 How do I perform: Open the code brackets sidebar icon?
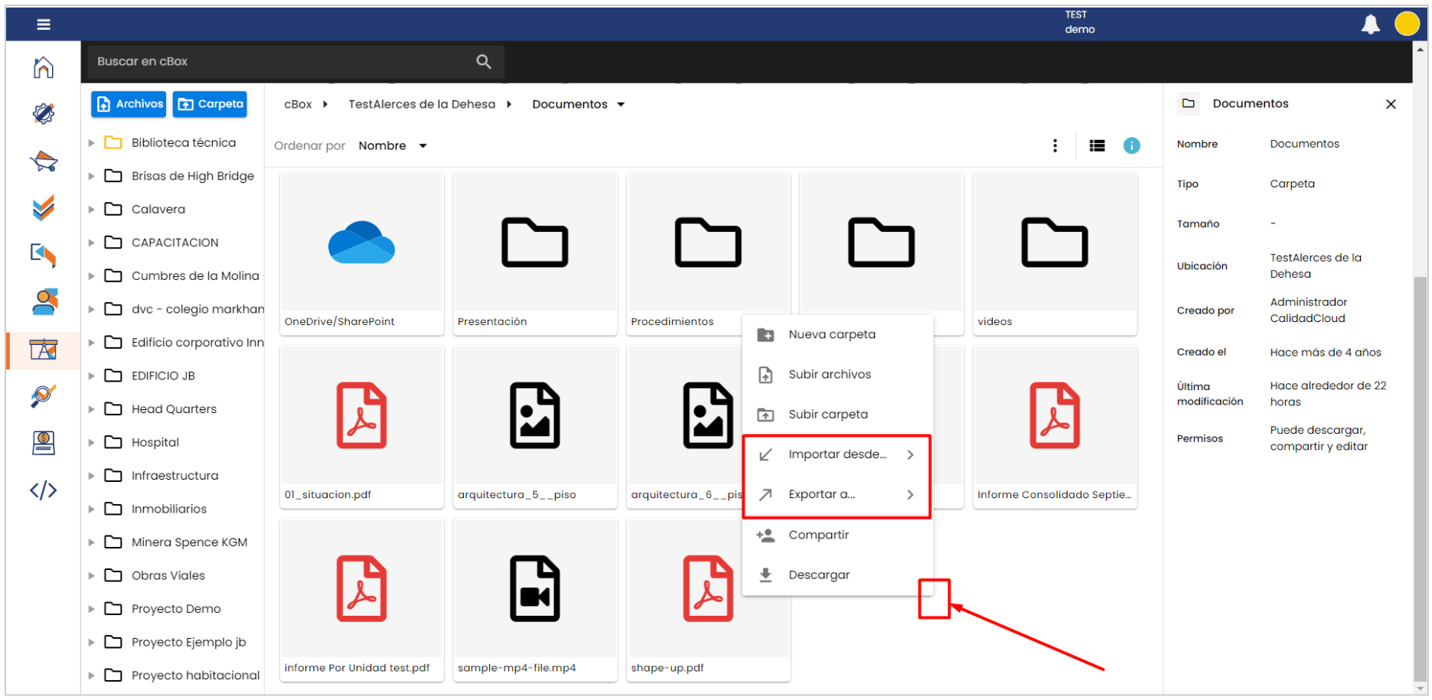pyautogui.click(x=44, y=490)
